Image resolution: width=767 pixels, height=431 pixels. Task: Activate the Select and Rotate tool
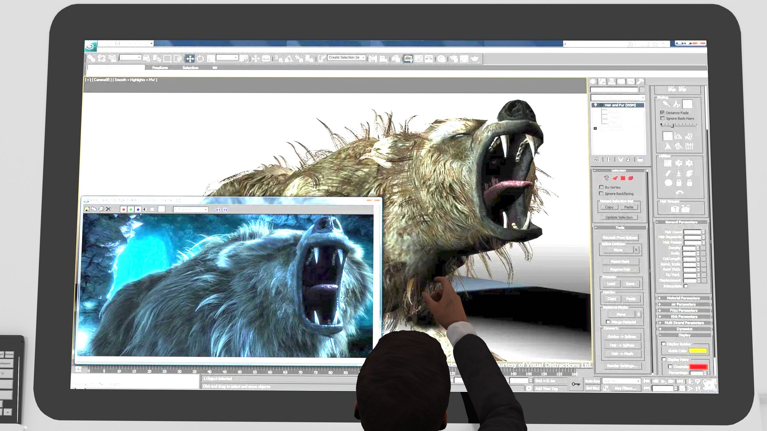tap(200, 59)
